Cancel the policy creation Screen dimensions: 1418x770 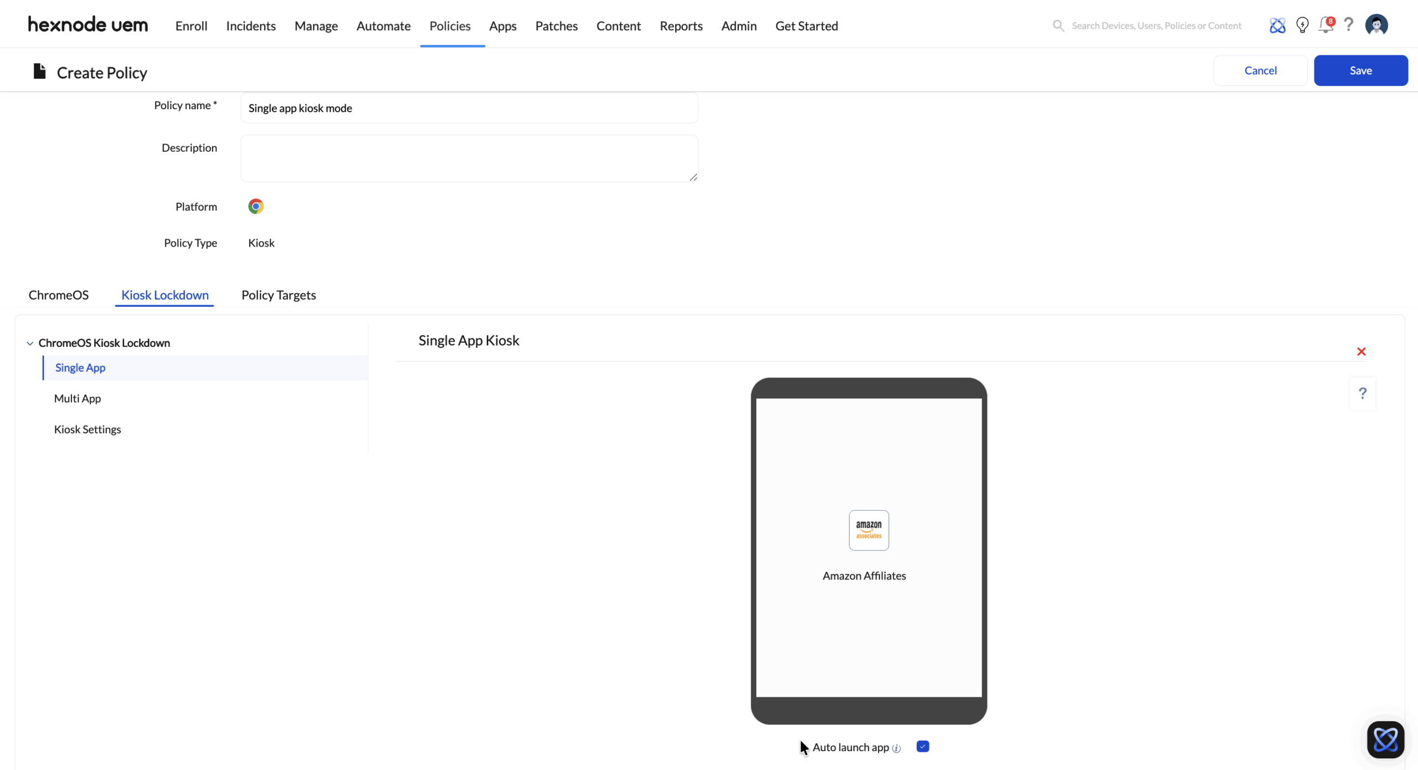pos(1260,70)
